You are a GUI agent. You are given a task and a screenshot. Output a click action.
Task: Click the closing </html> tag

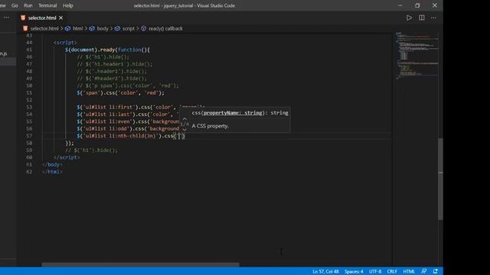(x=52, y=172)
